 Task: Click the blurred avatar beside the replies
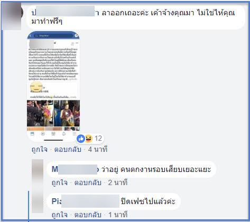[x=38, y=186]
